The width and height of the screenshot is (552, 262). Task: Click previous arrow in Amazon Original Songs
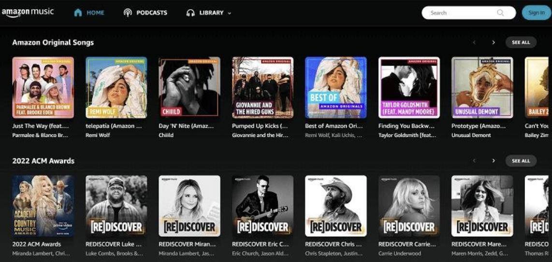474,42
